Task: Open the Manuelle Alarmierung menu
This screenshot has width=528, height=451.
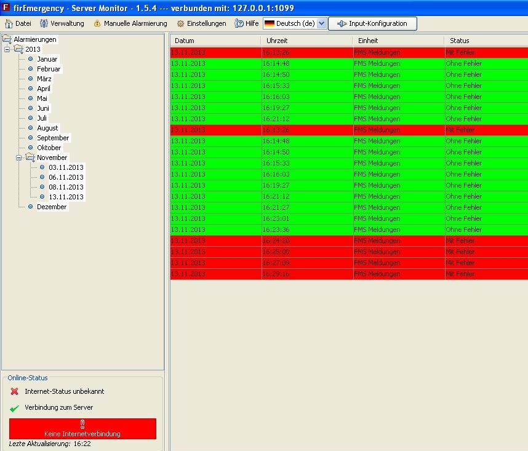Action: [135, 23]
